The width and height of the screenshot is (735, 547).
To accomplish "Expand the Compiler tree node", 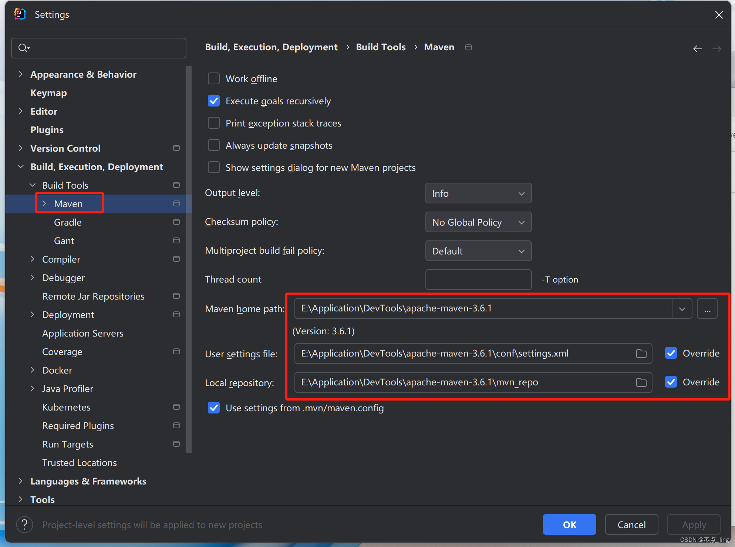I will pos(33,259).
